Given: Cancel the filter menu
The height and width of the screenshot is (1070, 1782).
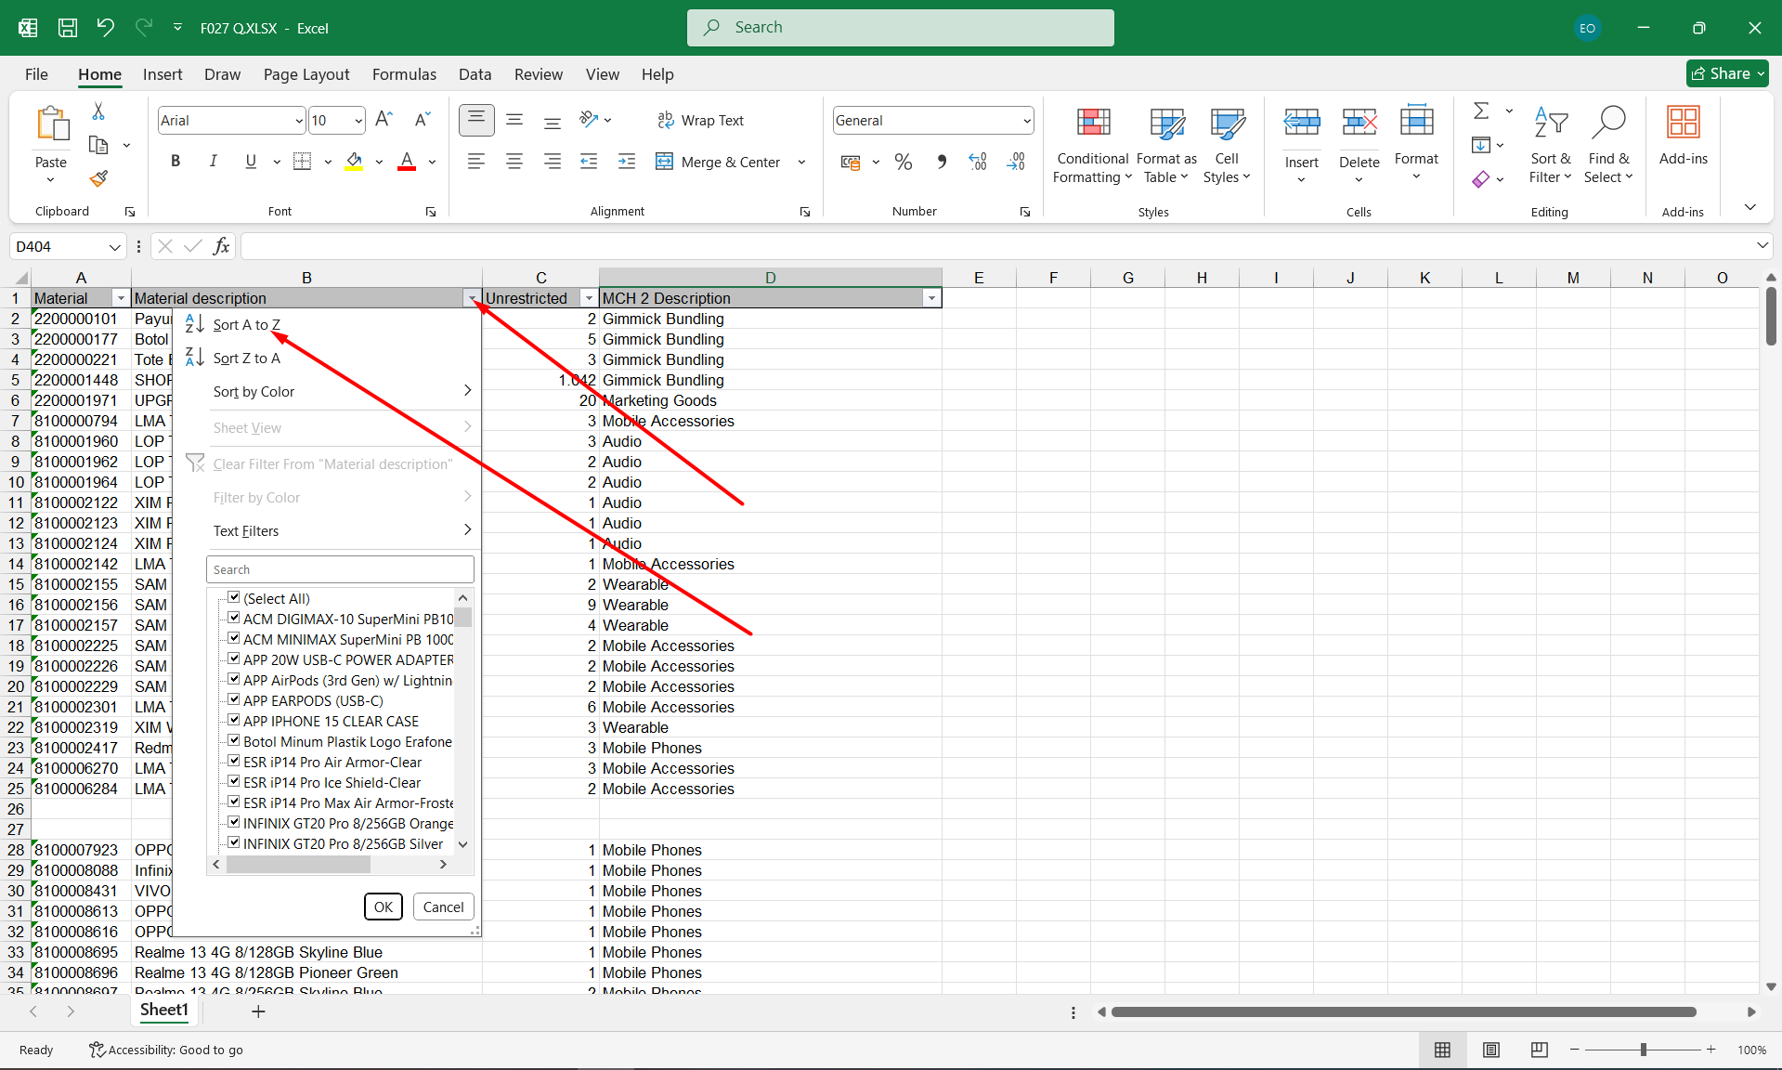Looking at the screenshot, I should pyautogui.click(x=443, y=907).
